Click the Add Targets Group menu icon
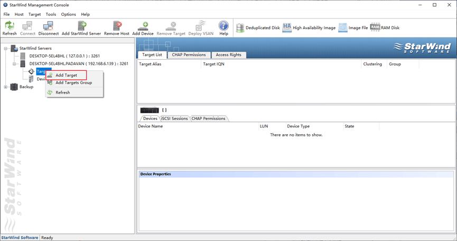This screenshot has width=457, height=241. [x=50, y=83]
